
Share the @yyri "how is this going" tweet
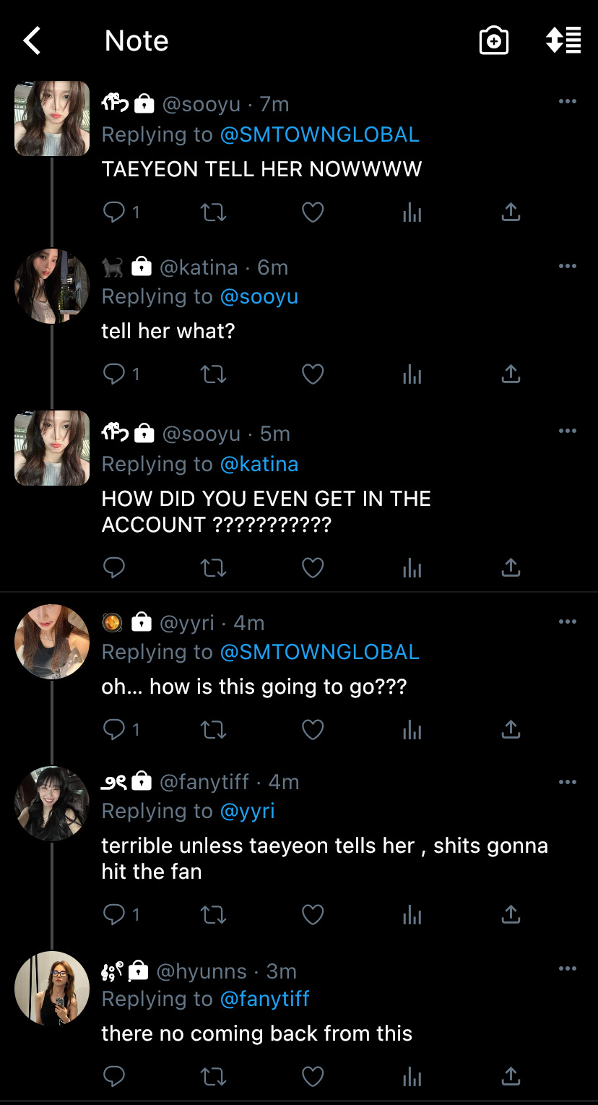pyautogui.click(x=511, y=730)
